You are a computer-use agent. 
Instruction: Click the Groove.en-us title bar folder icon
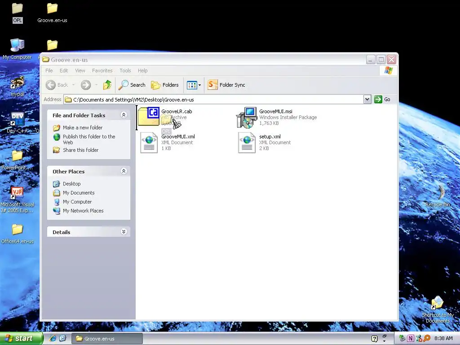[x=46, y=60]
